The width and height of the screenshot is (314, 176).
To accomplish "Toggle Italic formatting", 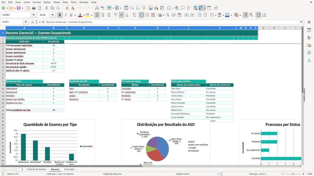I will [65, 15].
